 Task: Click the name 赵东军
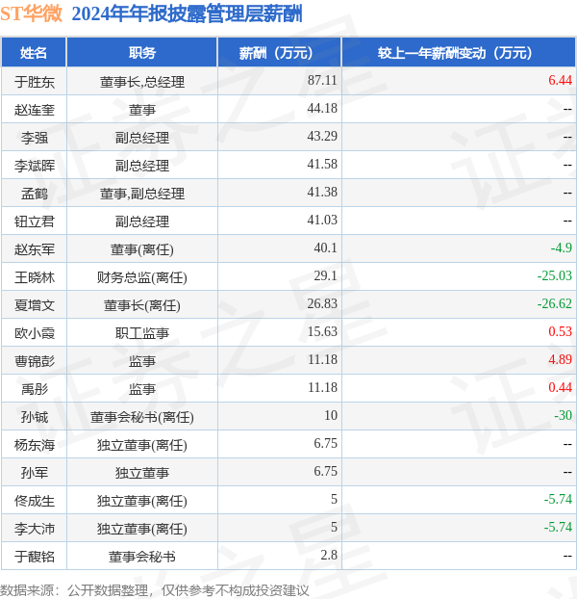(35, 249)
